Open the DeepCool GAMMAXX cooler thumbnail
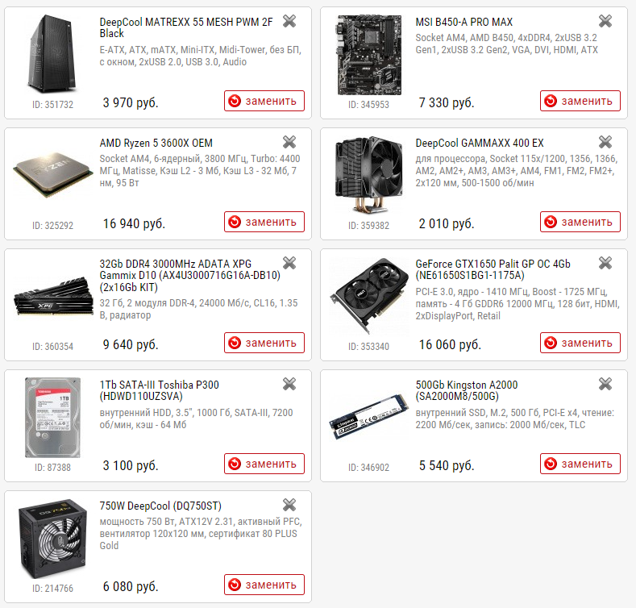Screen dimensions: 636x608 [368, 175]
